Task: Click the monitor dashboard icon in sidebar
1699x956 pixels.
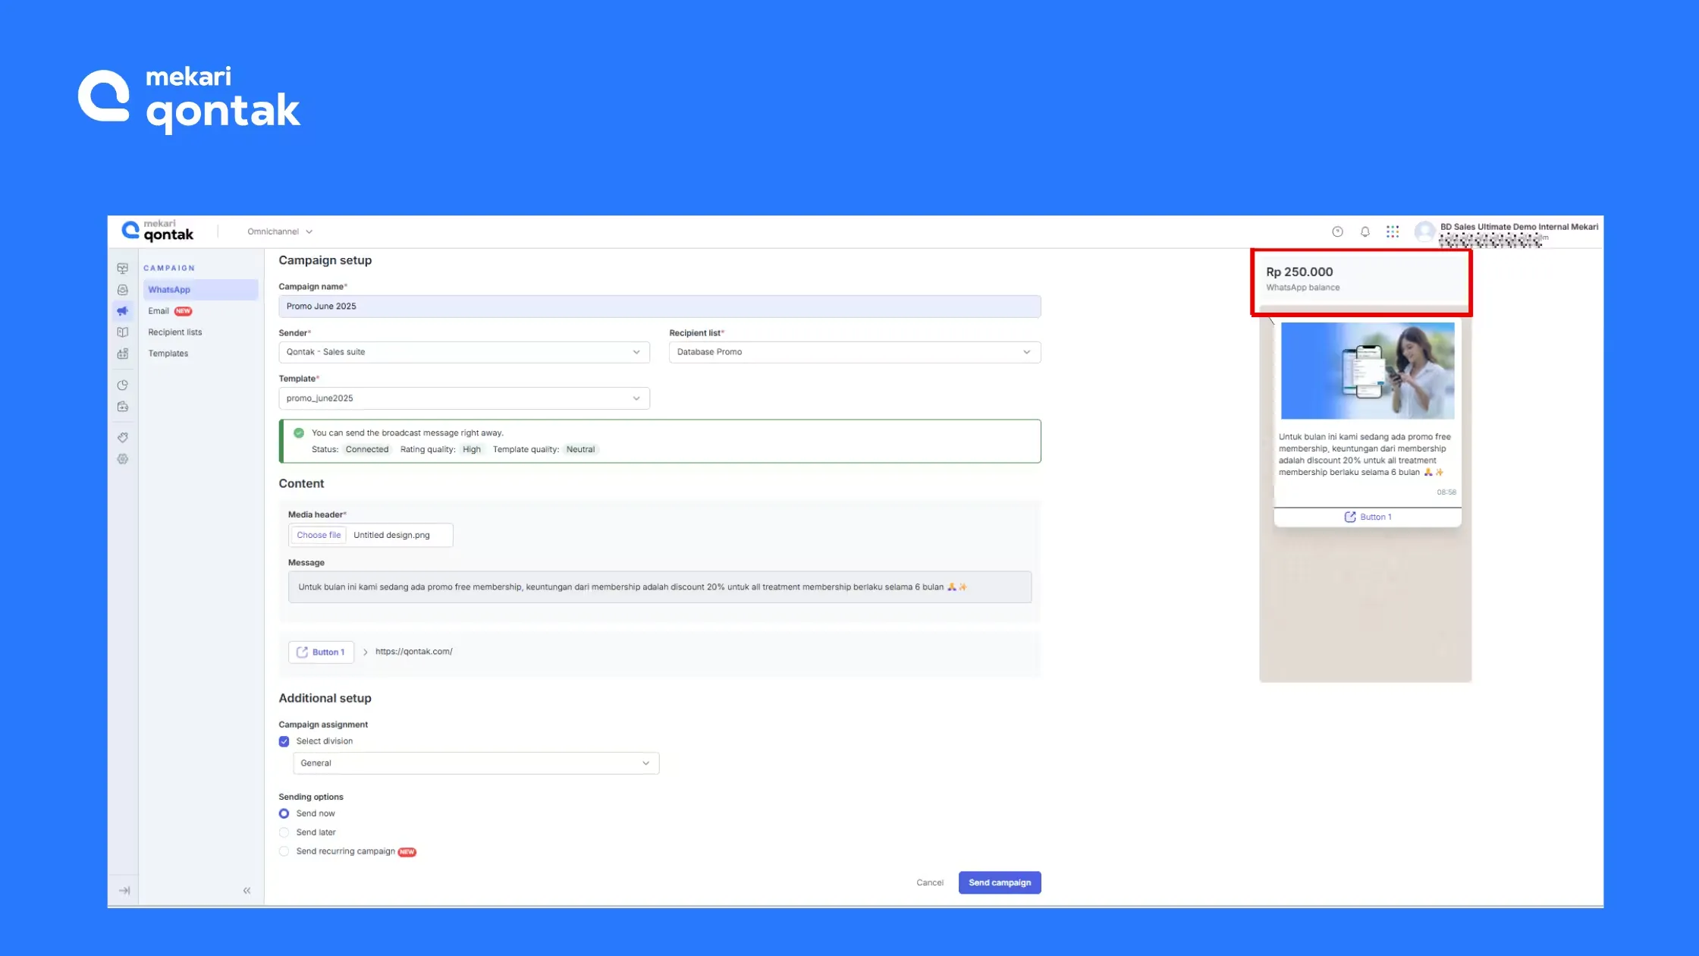Action: (x=123, y=269)
